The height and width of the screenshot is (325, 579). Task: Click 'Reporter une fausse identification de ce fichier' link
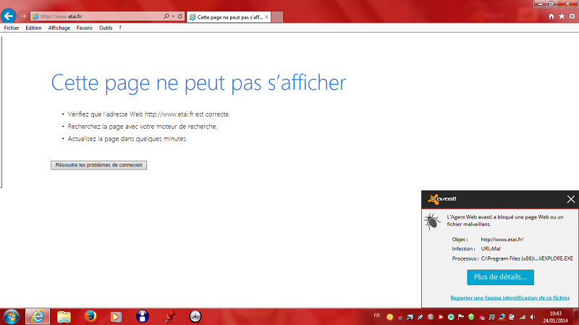click(510, 297)
